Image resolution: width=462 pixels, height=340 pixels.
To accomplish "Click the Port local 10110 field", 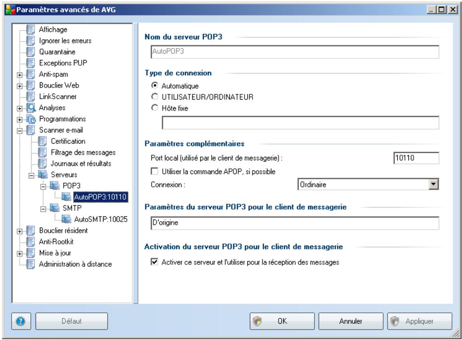I will coord(416,158).
